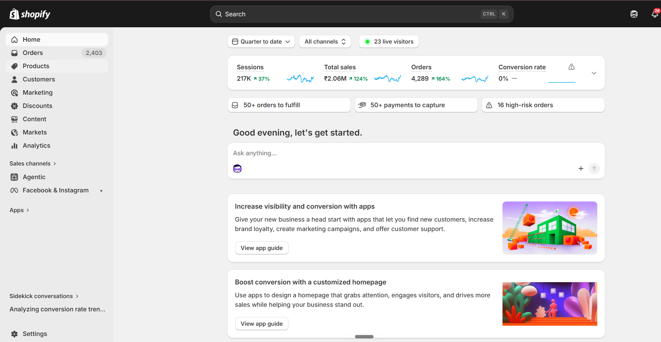Click the Sessions sparkline chart

300,78
